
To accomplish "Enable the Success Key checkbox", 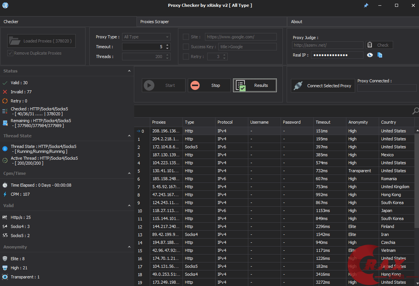I will tap(186, 47).
